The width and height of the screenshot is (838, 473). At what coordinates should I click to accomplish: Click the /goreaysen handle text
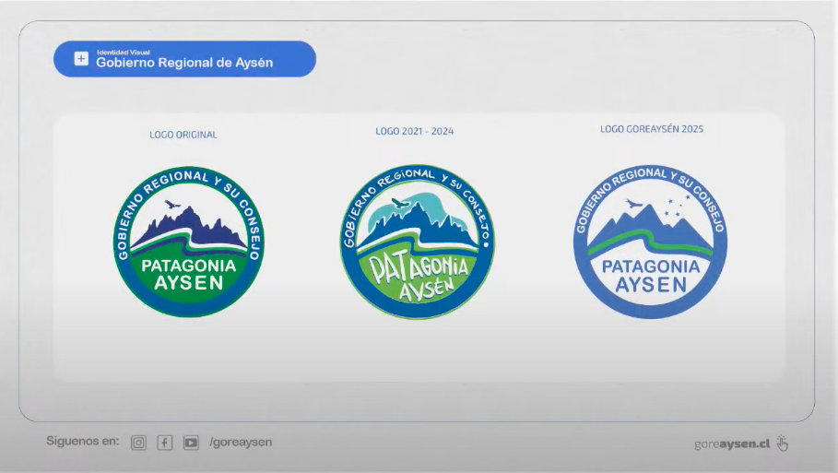241,442
